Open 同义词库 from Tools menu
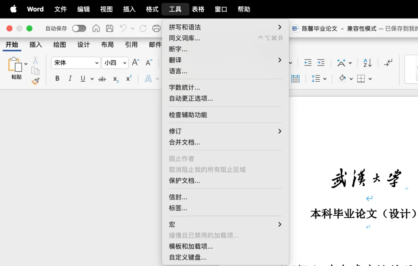This screenshot has width=418, height=266. pyautogui.click(x=225, y=38)
